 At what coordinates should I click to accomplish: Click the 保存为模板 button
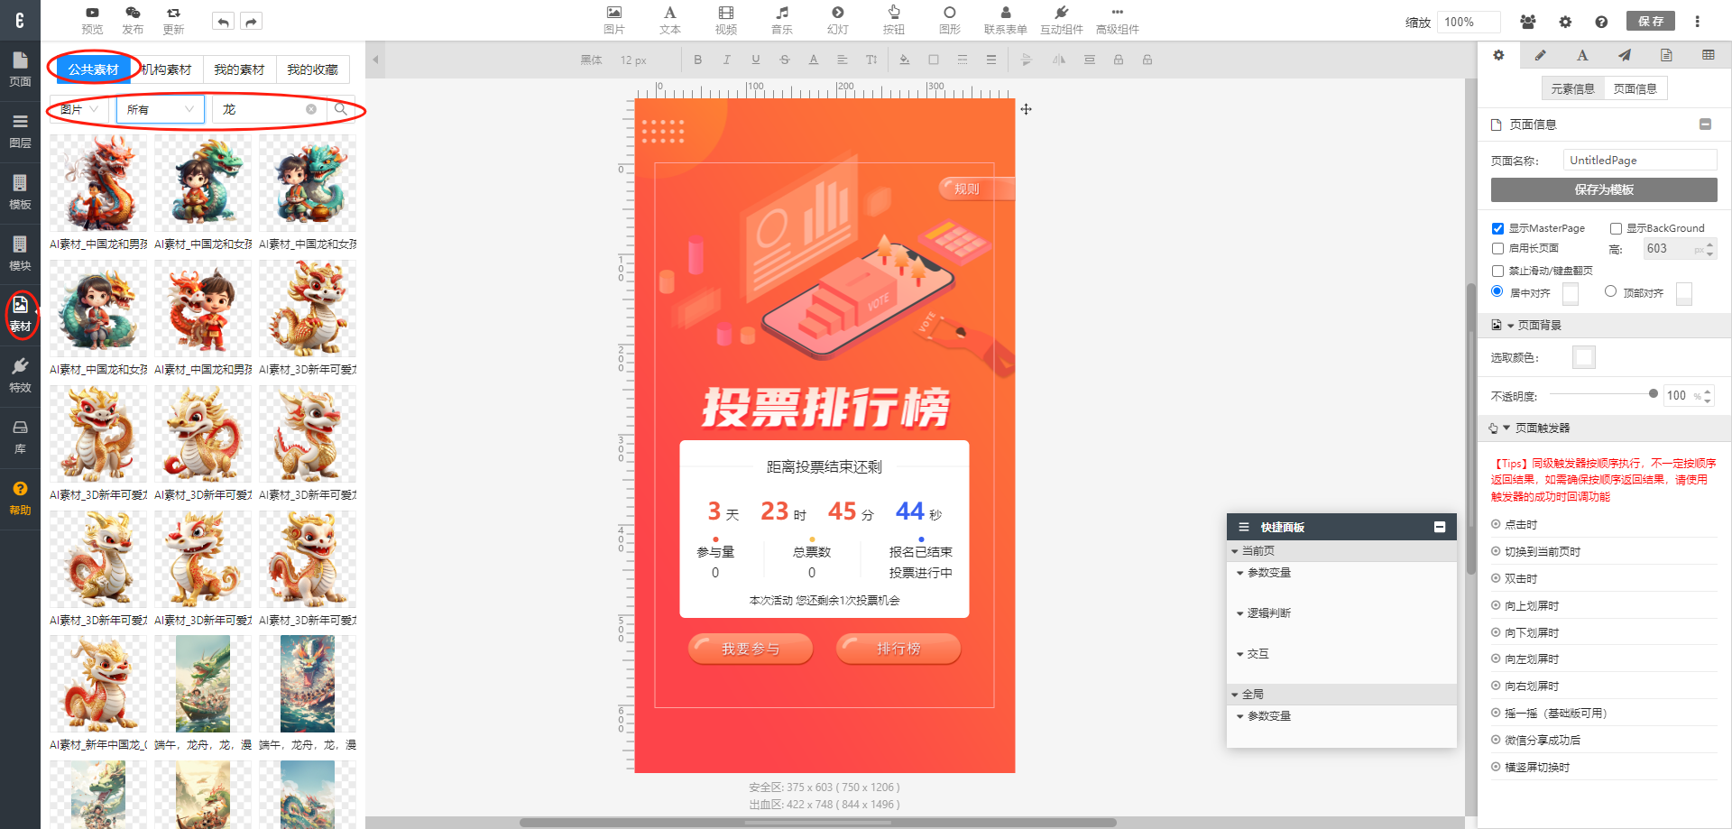click(x=1604, y=189)
